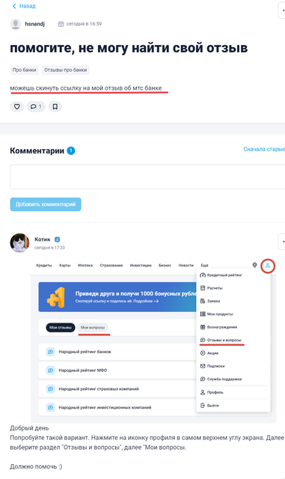Click the Комментарии section heading

(37, 150)
